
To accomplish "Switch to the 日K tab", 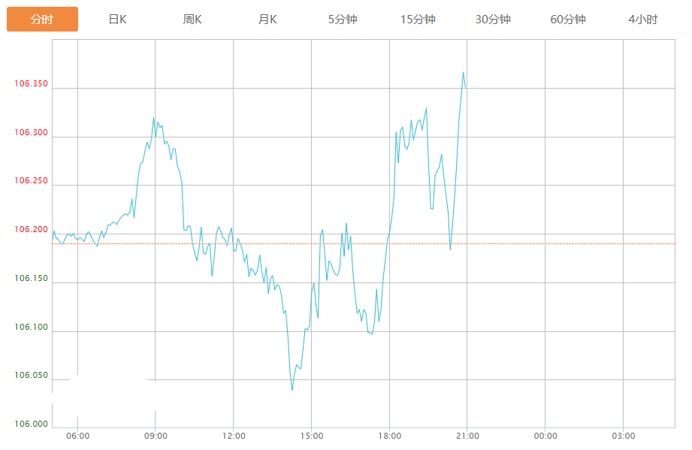I will pos(117,20).
